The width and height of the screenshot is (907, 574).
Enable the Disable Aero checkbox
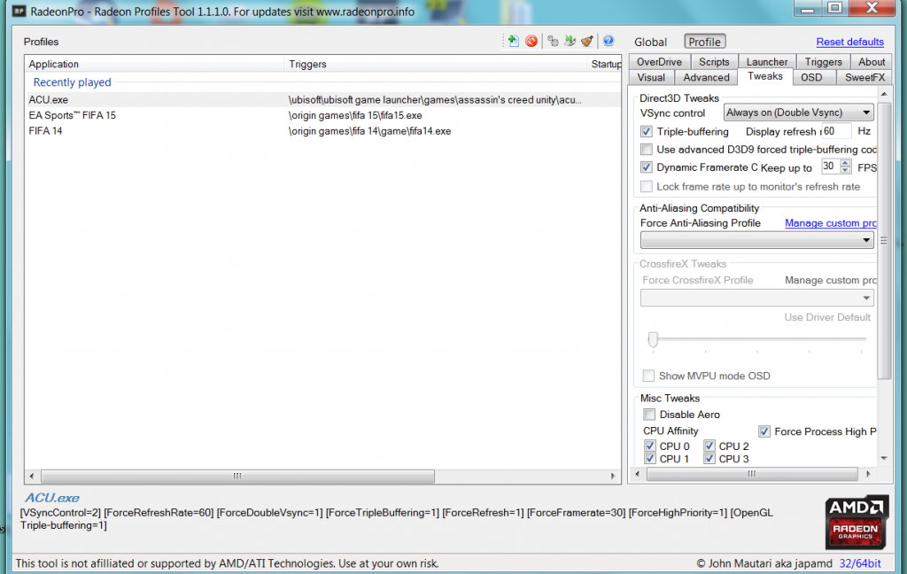click(649, 415)
